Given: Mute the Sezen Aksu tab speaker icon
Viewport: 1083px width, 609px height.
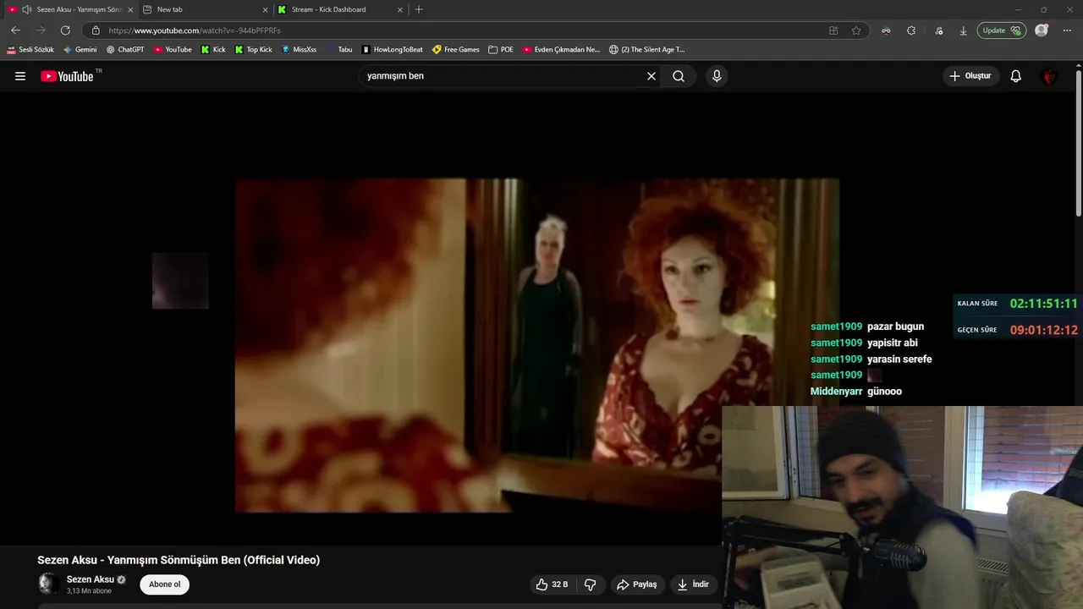Looking at the screenshot, I should pyautogui.click(x=26, y=9).
